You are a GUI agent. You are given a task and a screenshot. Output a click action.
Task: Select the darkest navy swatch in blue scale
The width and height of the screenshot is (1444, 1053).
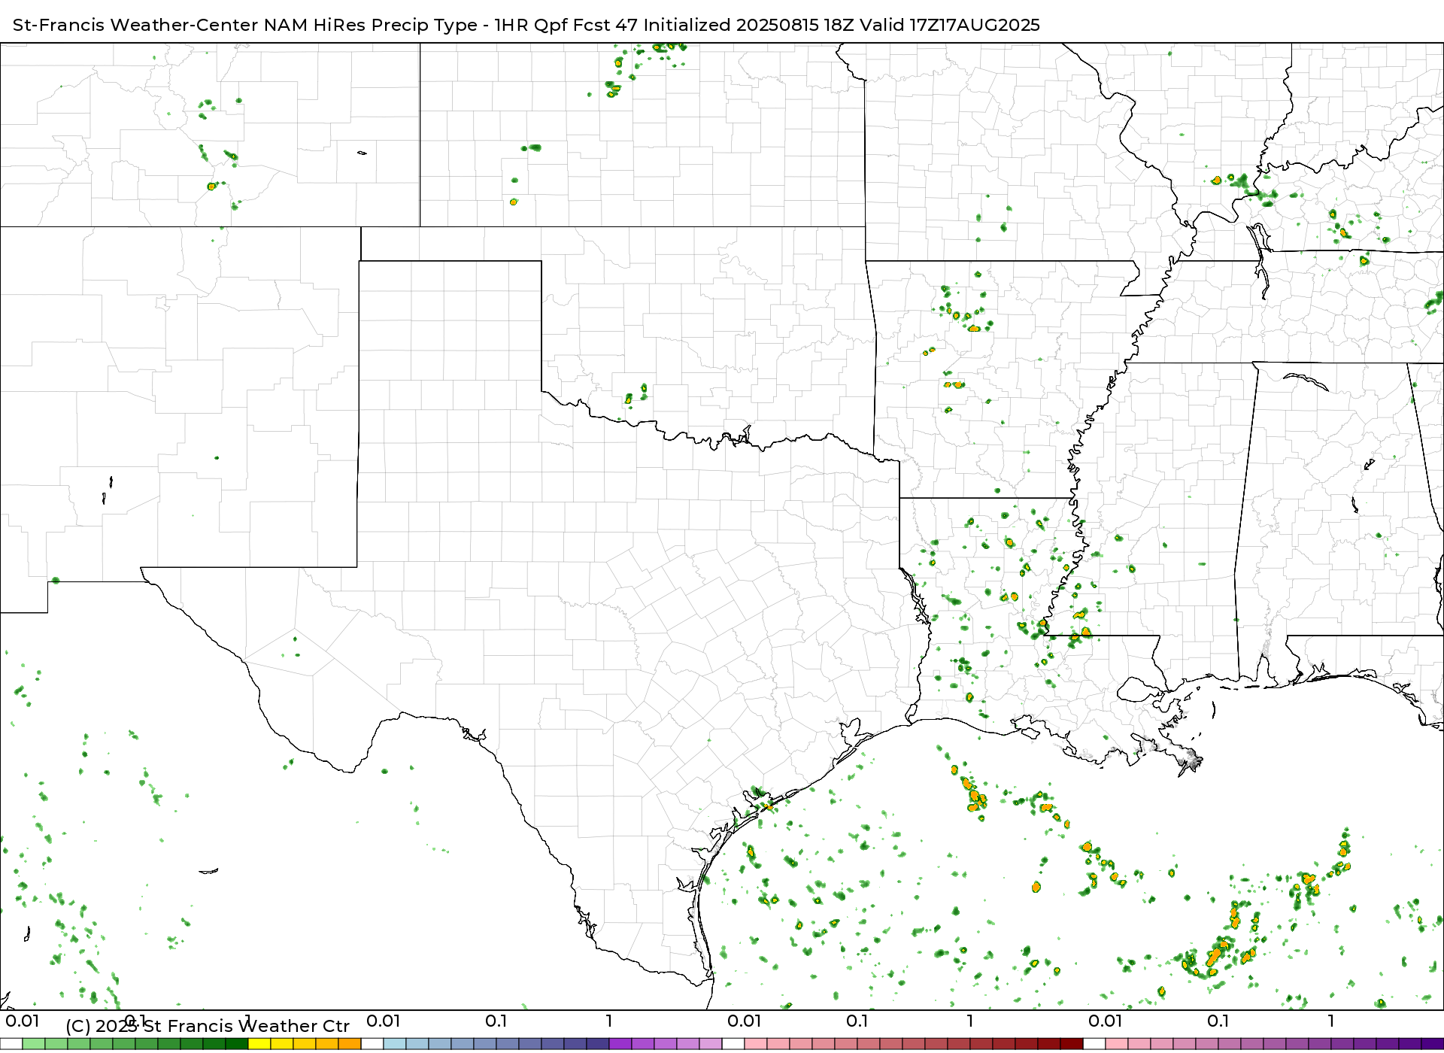(598, 1044)
